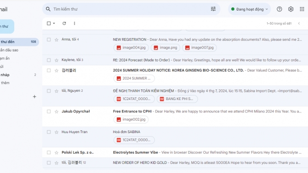Screen dimensions: 308x173
Task: Select the Huu Huyen Tran email checkbox
Action: point(49,132)
